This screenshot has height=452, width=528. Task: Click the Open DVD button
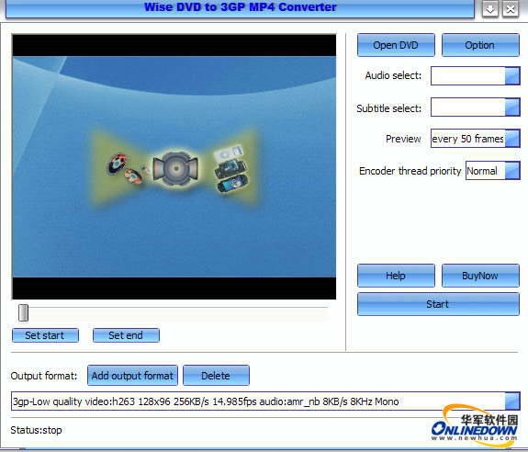[x=396, y=45]
